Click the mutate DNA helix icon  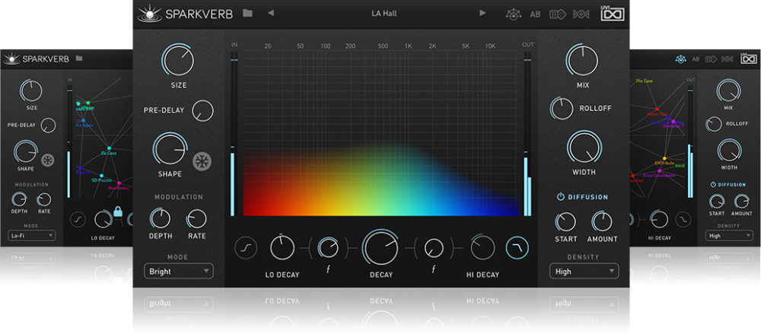click(581, 14)
